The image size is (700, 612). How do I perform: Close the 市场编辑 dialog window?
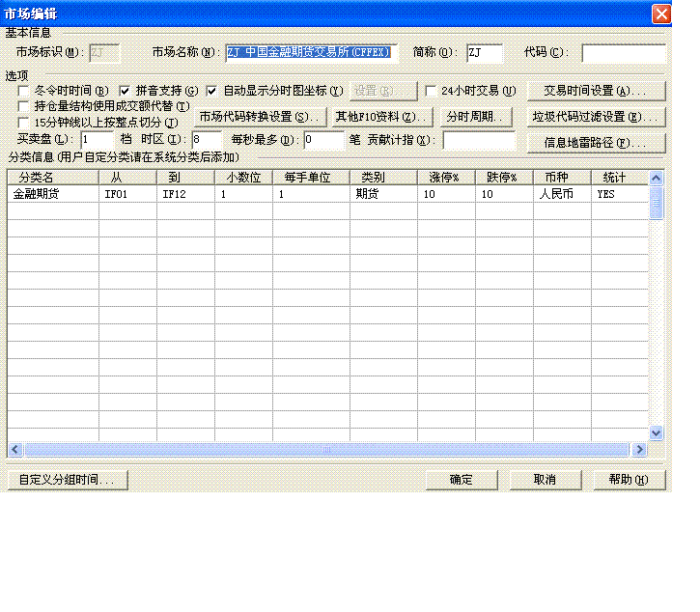click(x=660, y=14)
